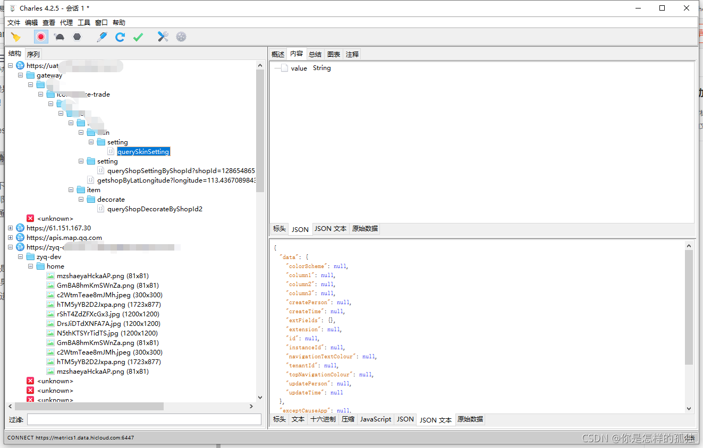703x448 pixels.
Task: Click the JSON response vertical scrollbar
Action: point(689,308)
